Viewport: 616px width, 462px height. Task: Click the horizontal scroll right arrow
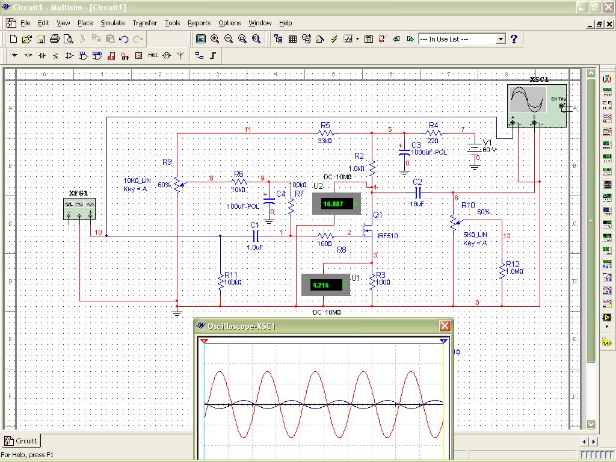point(594,442)
